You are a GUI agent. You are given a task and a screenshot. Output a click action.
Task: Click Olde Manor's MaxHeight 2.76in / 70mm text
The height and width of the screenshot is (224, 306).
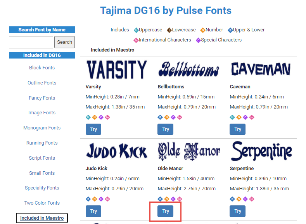pos(187,189)
